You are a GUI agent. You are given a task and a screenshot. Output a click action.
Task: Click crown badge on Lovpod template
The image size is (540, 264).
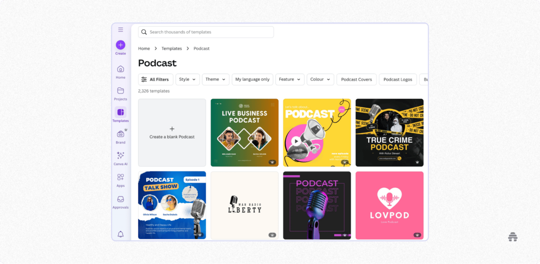417,235
